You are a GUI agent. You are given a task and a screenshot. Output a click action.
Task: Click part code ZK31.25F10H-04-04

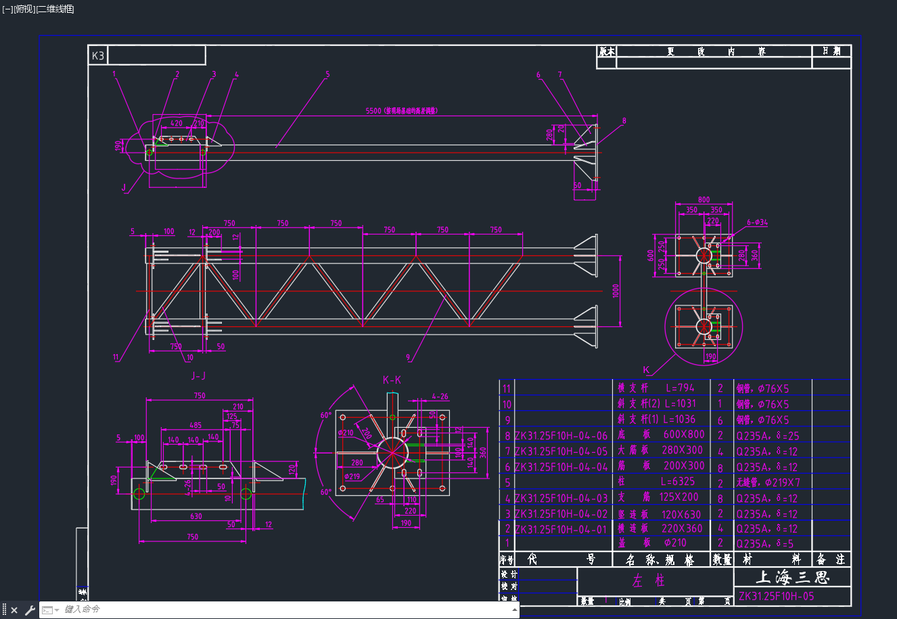(561, 467)
